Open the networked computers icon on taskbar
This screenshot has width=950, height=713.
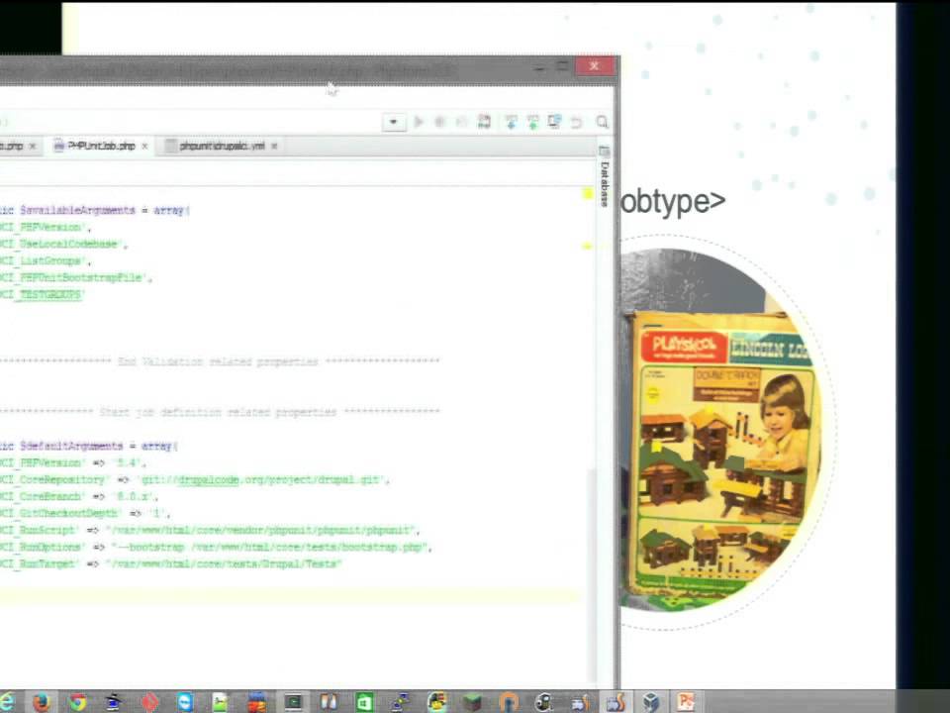click(401, 702)
